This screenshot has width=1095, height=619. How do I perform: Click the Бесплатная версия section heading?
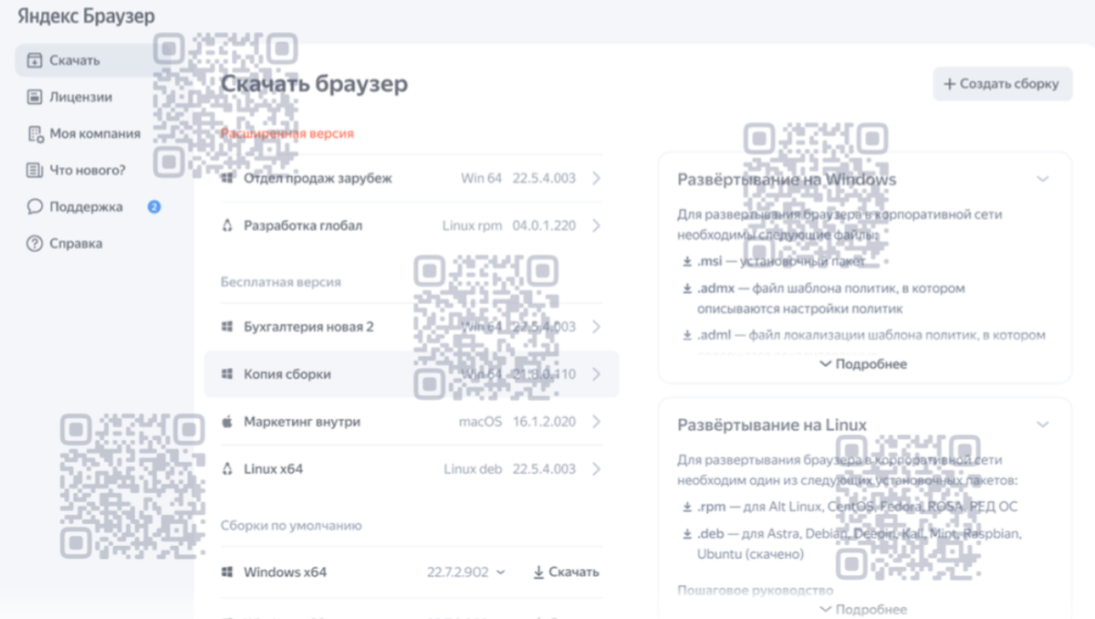[281, 282]
